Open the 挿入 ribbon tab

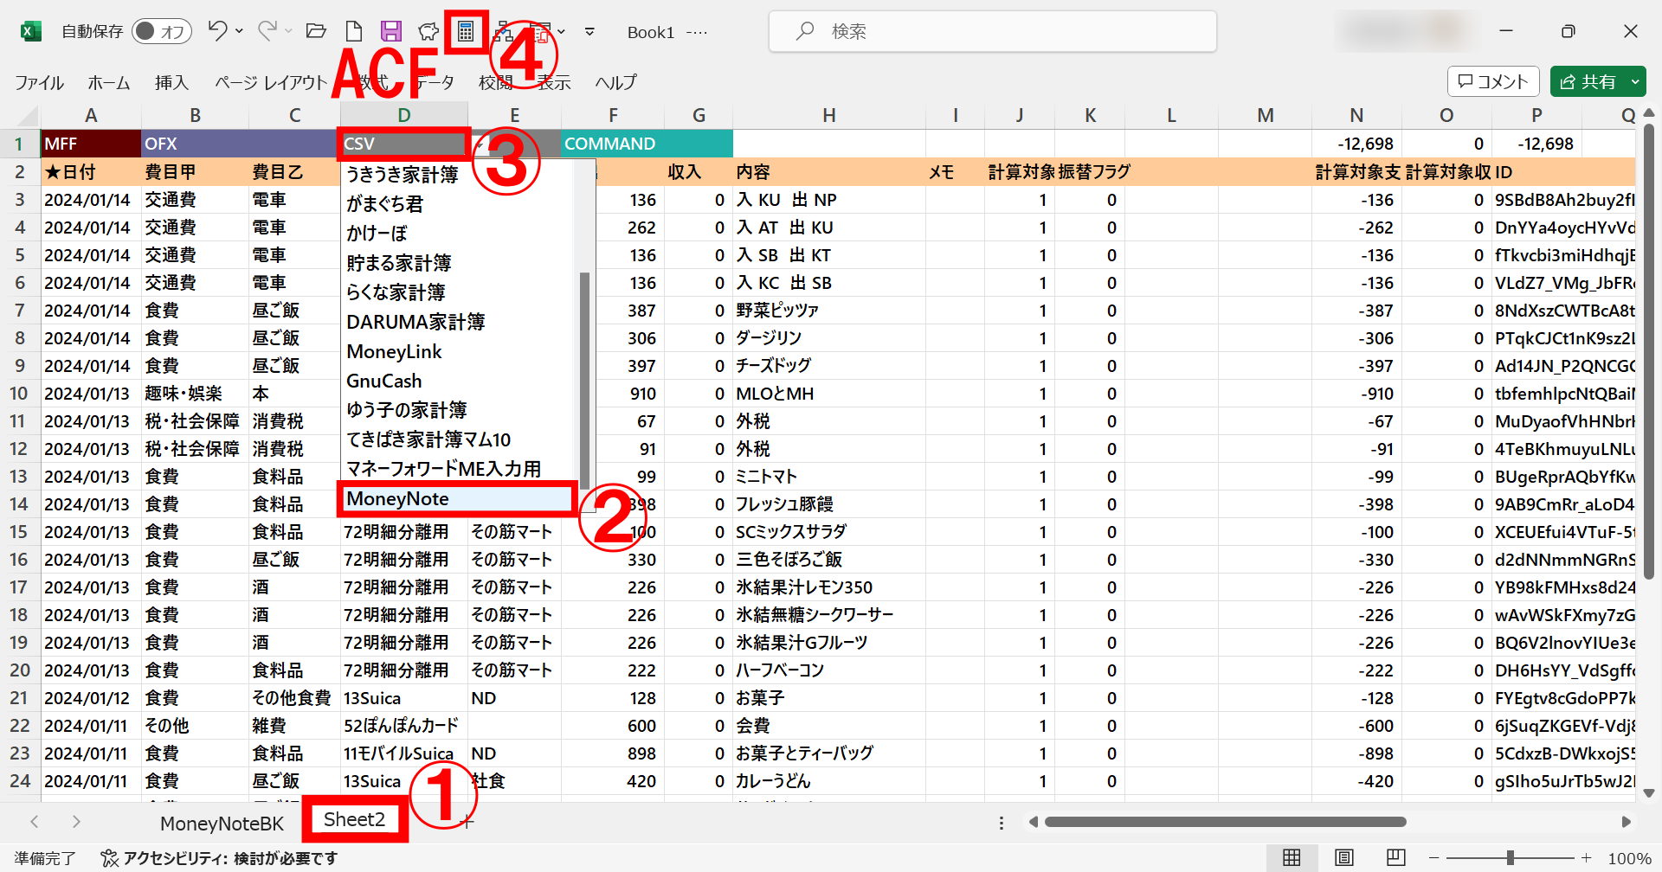(171, 82)
